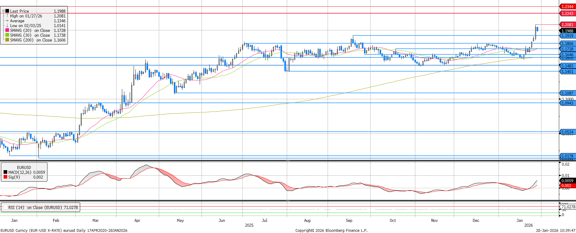The height and width of the screenshot is (233, 576).
Task: Click the black Last Price color swatch
Action: tap(7, 11)
